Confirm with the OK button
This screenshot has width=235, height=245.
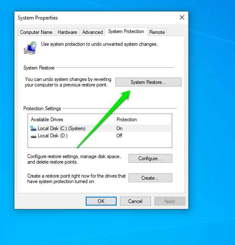(x=101, y=201)
